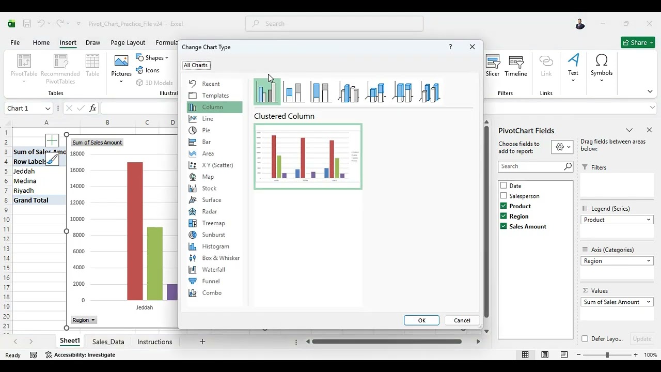Open the File menu
The image size is (661, 372).
15,43
